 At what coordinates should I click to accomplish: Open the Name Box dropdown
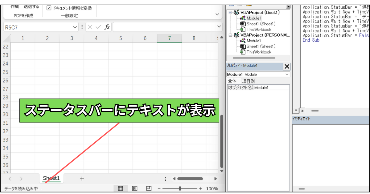pyautogui.click(x=75, y=27)
